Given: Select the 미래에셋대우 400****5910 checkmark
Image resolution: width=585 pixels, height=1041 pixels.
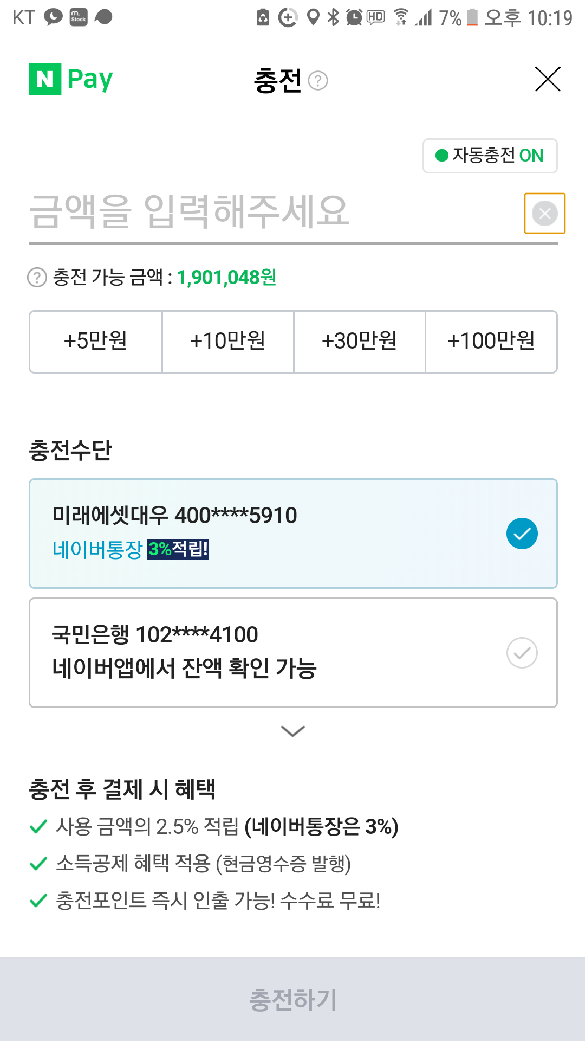Looking at the screenshot, I should (x=522, y=534).
